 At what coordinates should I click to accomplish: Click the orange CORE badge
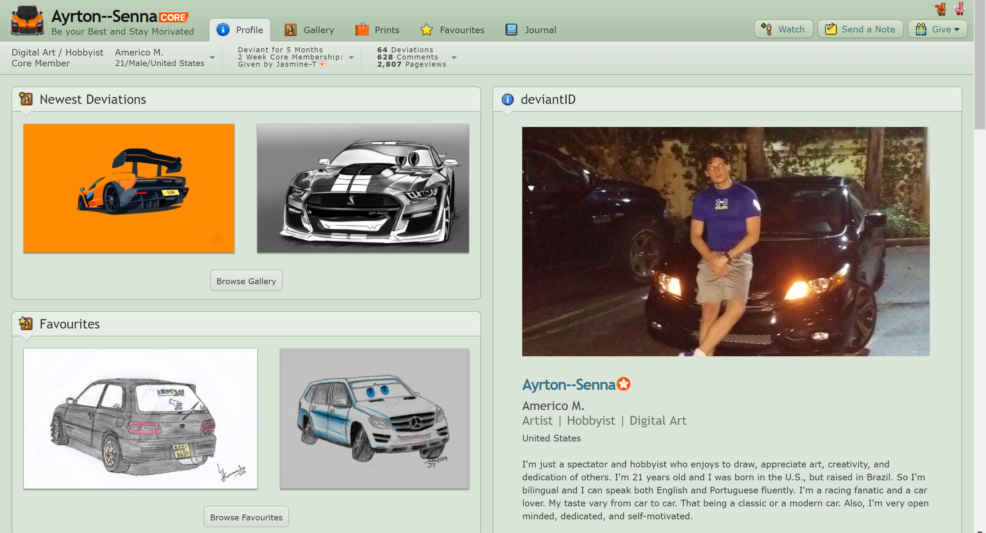click(174, 18)
